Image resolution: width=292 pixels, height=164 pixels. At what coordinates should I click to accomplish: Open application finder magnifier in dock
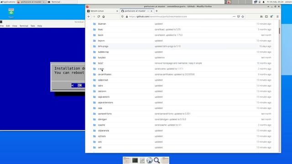[x=156, y=160]
